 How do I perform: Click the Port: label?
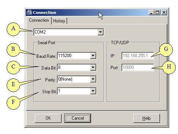115,68
